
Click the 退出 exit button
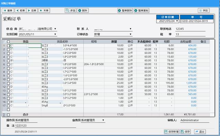(x=200, y=132)
